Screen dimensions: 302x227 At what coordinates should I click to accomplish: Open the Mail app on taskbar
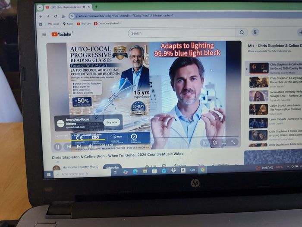[x=164, y=171]
